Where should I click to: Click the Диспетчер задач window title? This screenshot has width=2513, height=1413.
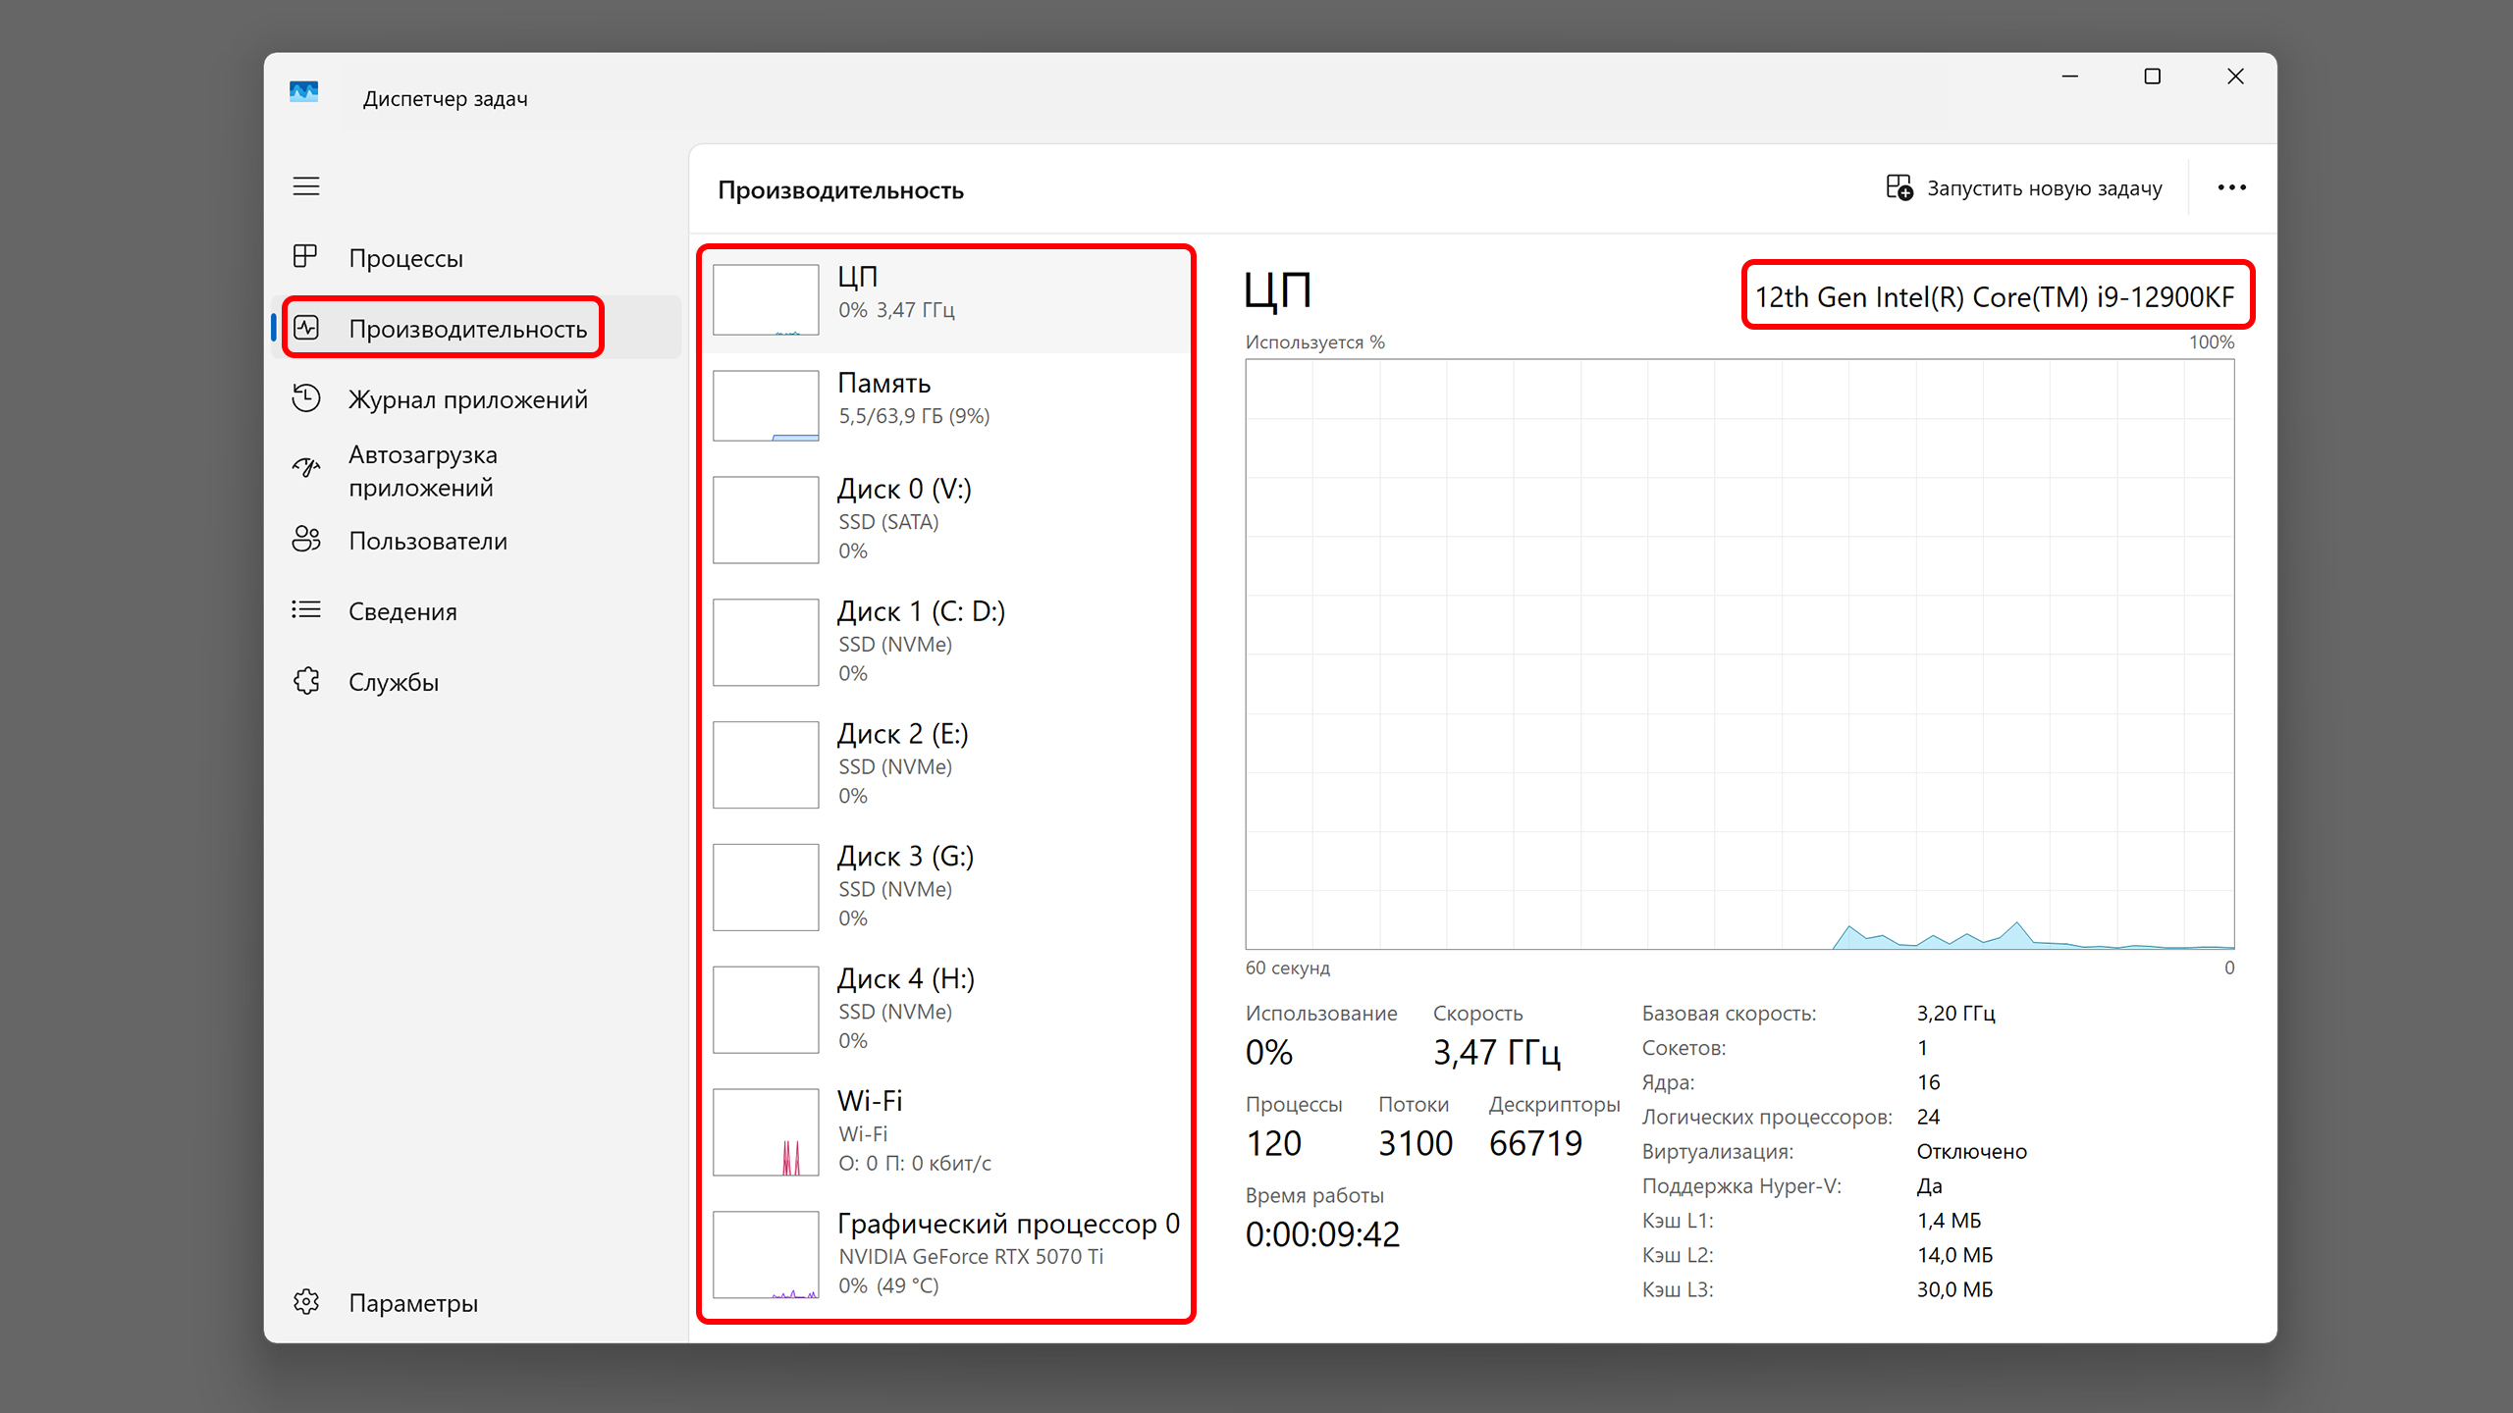click(445, 98)
